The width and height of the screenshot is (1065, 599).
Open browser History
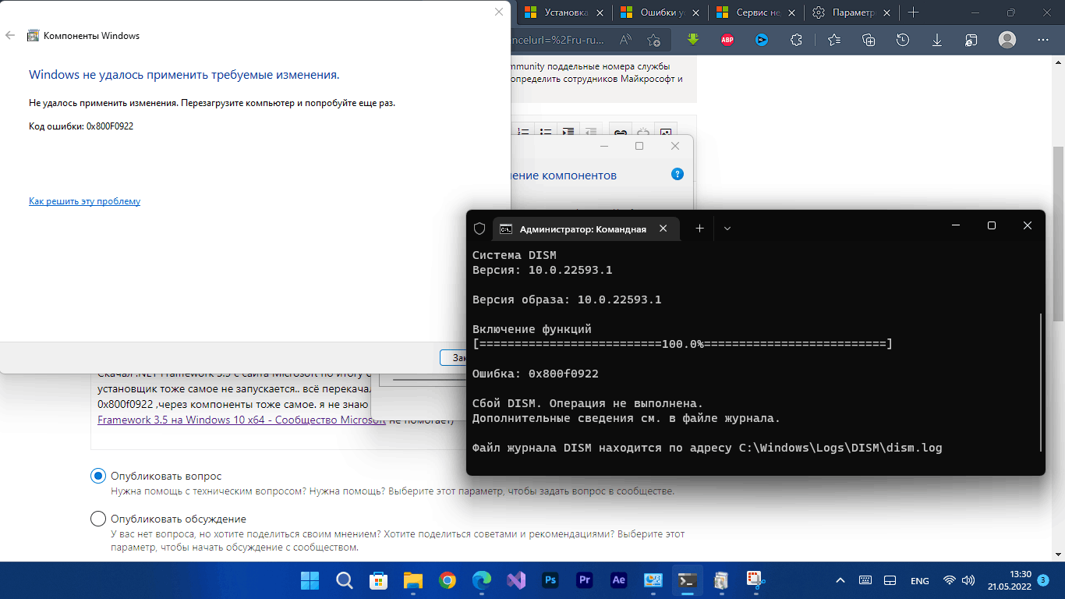tap(903, 40)
